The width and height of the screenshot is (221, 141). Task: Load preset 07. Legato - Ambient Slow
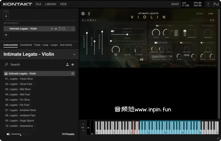click(39, 110)
